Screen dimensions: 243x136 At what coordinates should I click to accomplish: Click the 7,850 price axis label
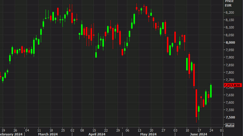point(230,65)
